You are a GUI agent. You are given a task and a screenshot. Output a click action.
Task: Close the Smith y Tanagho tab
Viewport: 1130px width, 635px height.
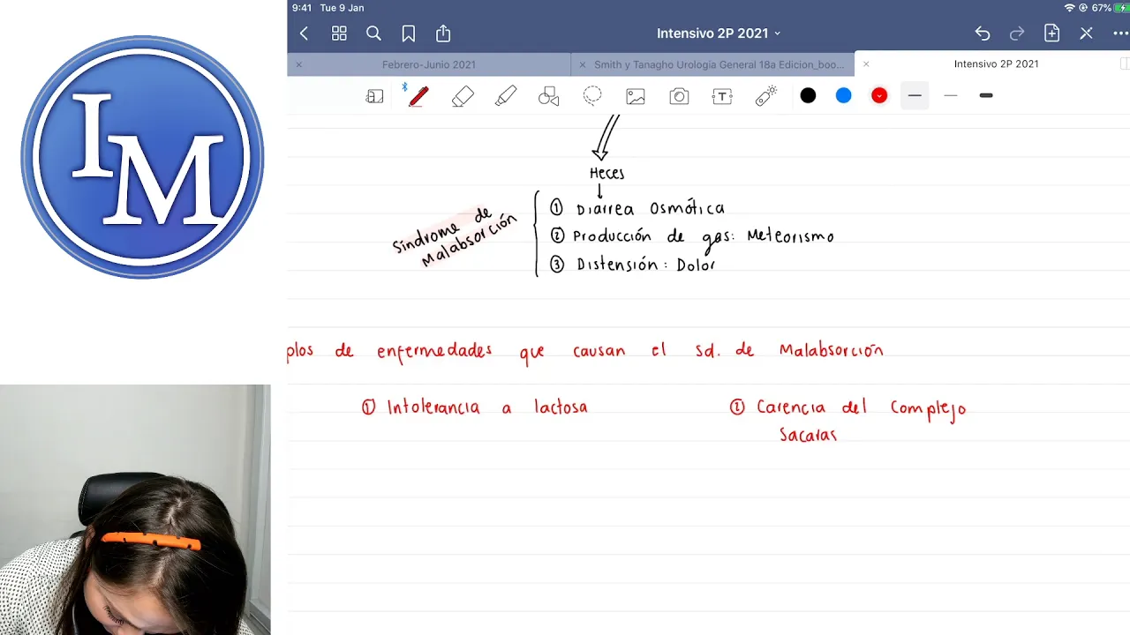click(x=582, y=64)
